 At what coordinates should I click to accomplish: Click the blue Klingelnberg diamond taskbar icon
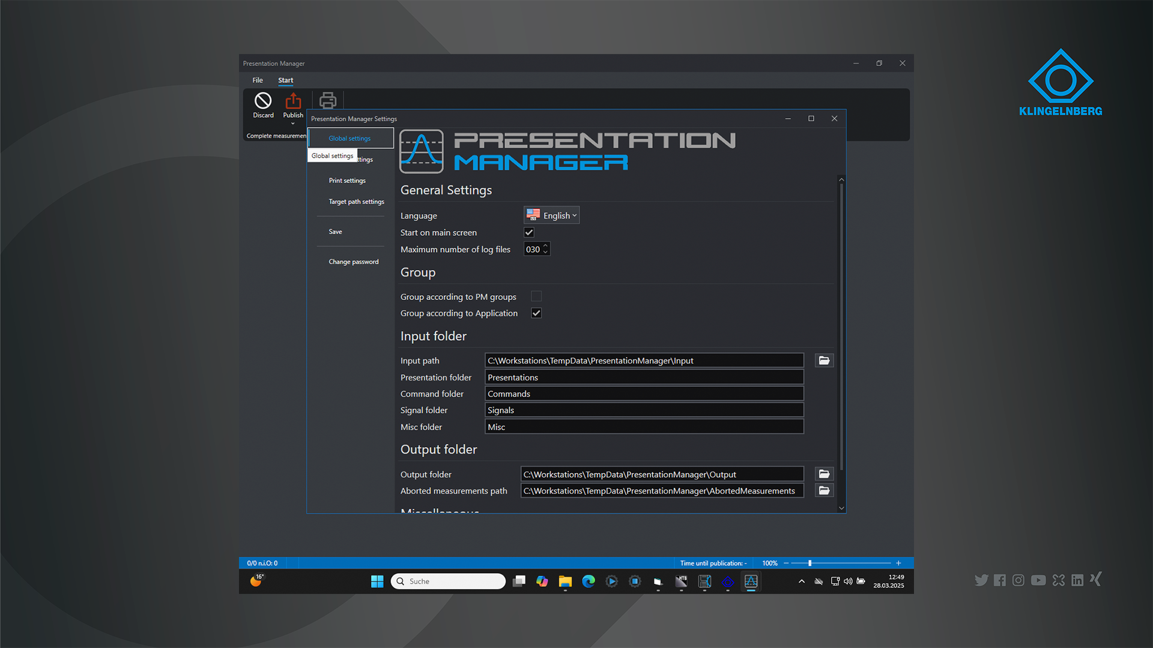pos(728,581)
